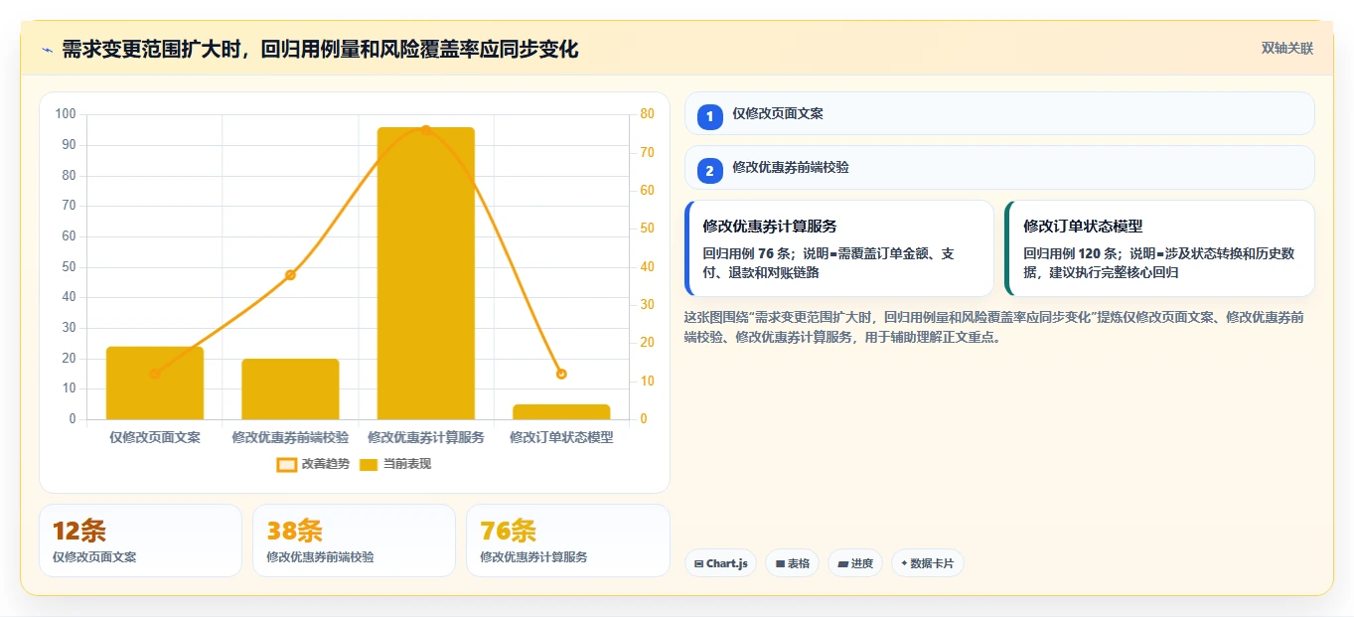Click the 数据卡片 tag
This screenshot has height=617, width=1354.
pos(928,563)
